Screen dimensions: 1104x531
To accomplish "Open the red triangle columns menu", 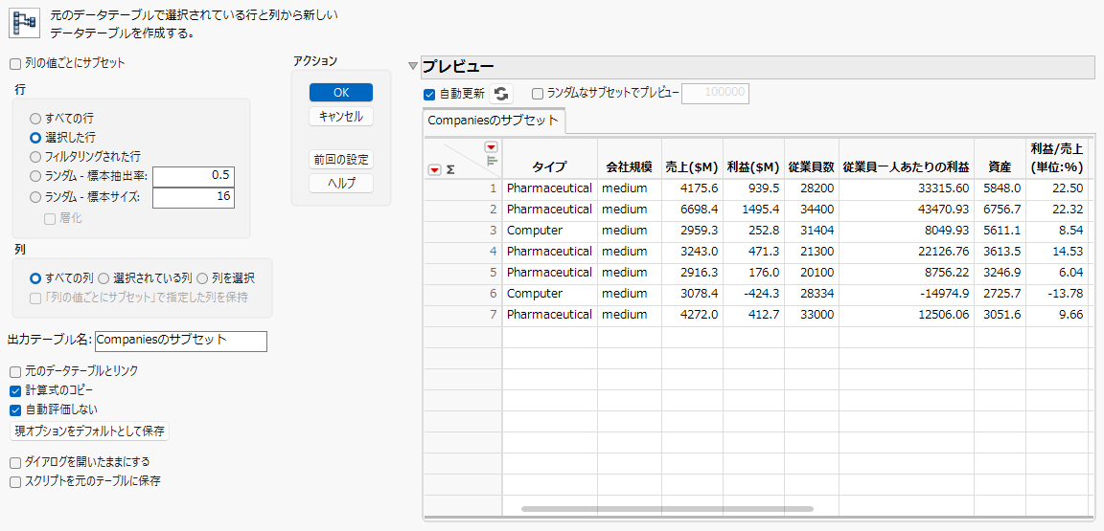I will point(491,147).
